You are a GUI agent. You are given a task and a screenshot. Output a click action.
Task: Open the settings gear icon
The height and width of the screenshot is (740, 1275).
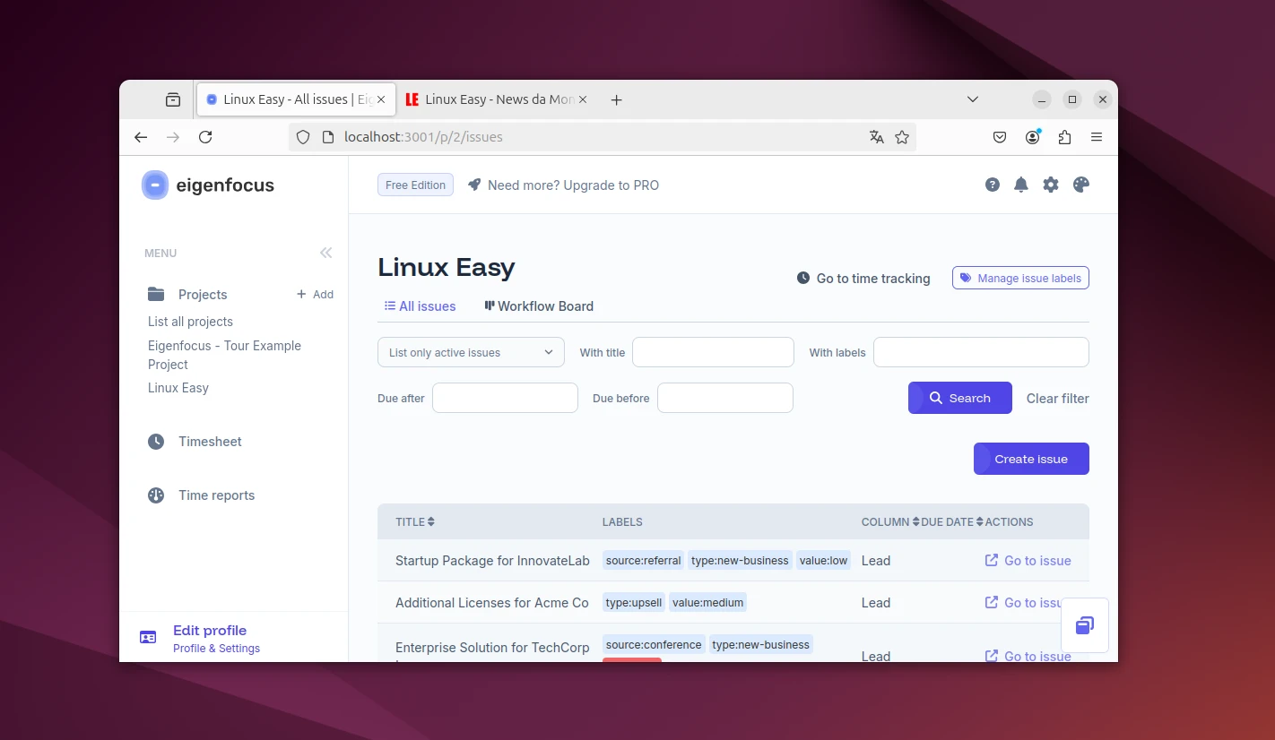(1051, 185)
